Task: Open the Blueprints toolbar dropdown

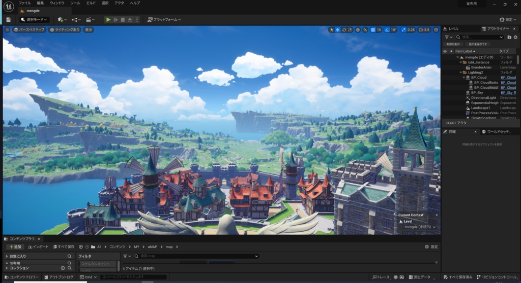Action: tap(76, 20)
